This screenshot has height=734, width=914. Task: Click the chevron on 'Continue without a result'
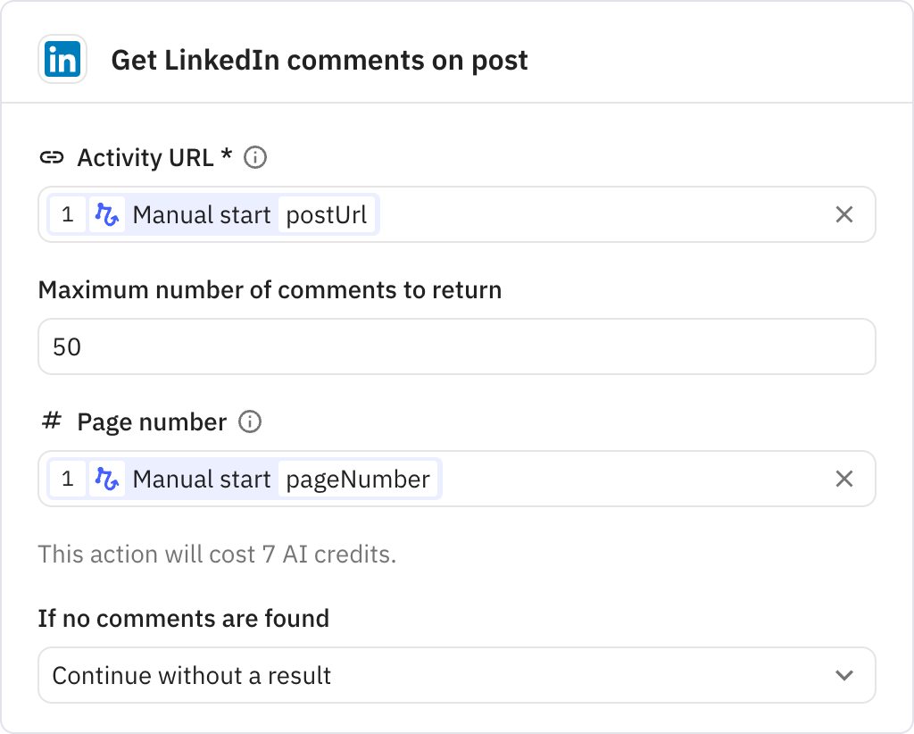[x=843, y=676]
